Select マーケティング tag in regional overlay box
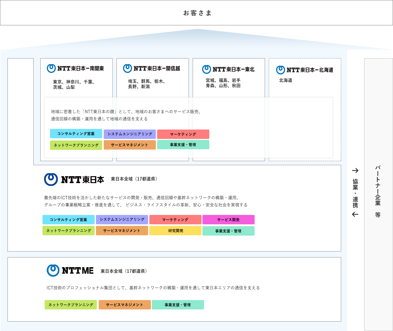Screen dimensions: 393x331 [183, 134]
